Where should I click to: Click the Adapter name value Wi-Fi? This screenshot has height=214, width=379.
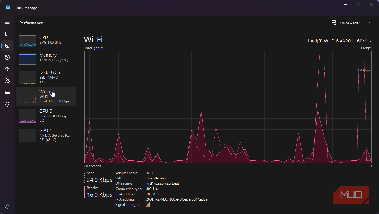click(x=150, y=173)
